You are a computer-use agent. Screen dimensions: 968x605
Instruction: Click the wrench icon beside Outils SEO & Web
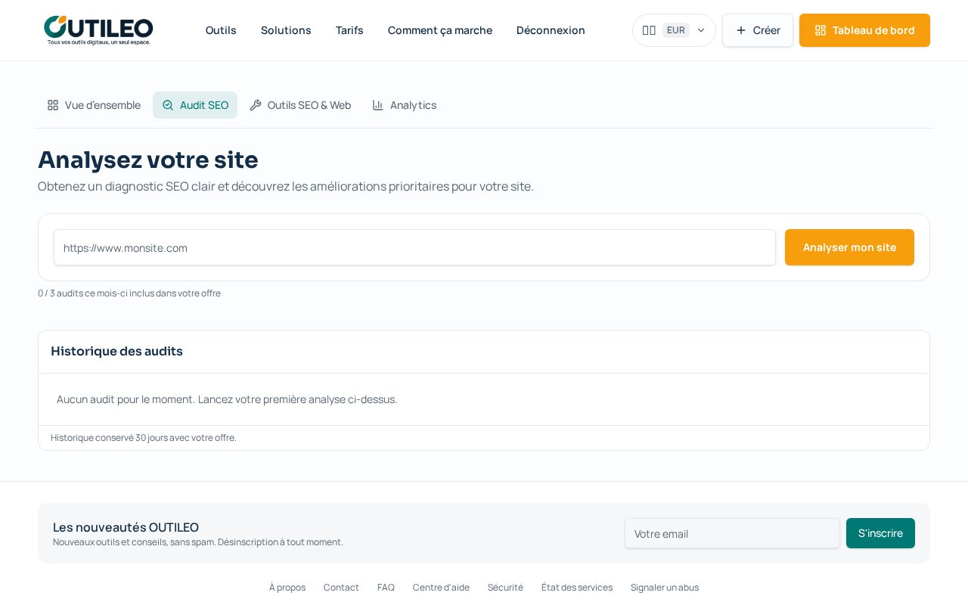tap(256, 105)
